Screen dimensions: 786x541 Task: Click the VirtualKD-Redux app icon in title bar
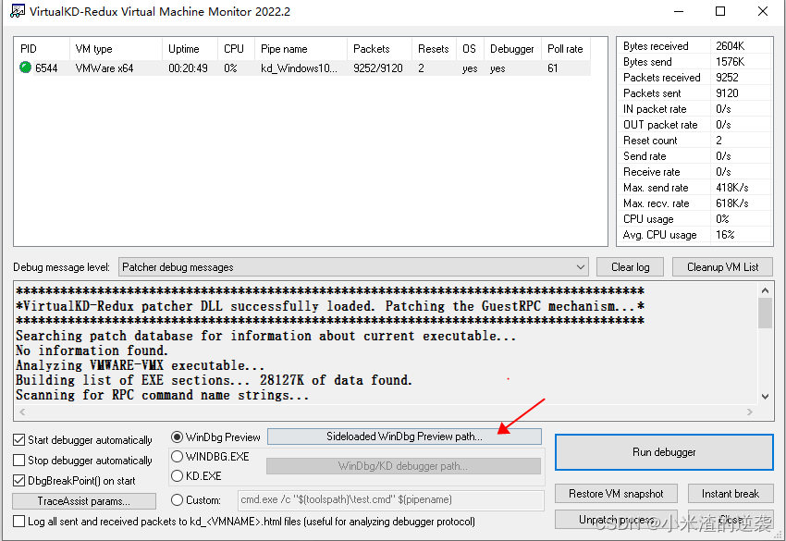(x=17, y=11)
